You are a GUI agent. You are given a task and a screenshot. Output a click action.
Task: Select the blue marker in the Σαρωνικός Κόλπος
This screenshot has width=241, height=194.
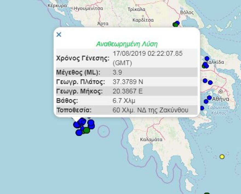click(202, 108)
